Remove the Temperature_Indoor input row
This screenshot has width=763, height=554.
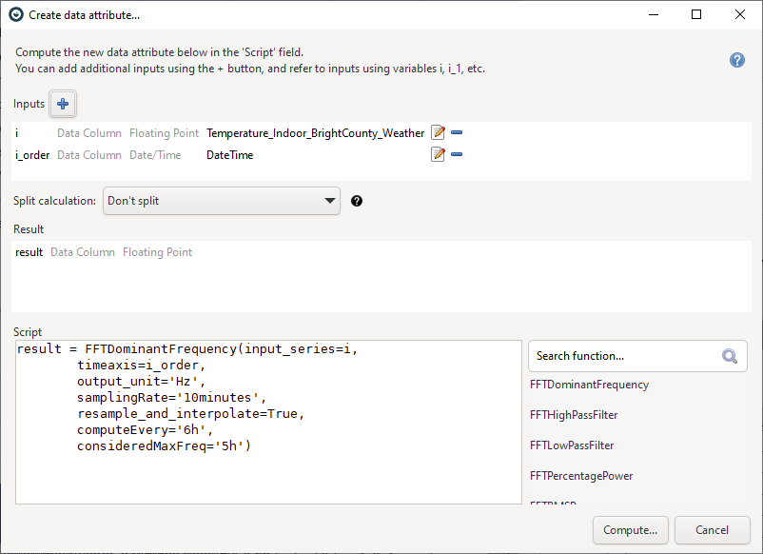pyautogui.click(x=457, y=133)
